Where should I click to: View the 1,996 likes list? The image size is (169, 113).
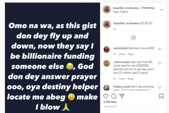[110, 102]
